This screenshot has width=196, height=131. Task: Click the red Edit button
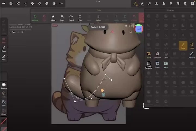44,18
